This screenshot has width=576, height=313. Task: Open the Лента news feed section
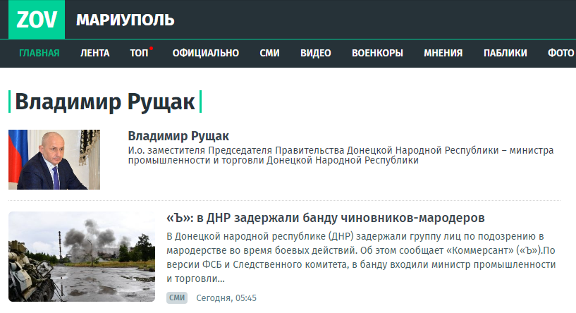pos(94,53)
